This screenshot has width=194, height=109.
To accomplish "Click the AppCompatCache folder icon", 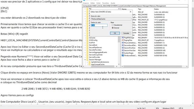I will pos(90,64).
